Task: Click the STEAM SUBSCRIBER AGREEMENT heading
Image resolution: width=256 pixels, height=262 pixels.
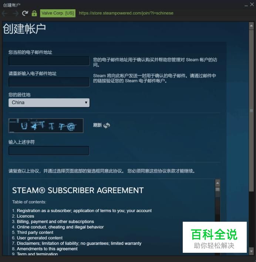Action: [x=78, y=190]
